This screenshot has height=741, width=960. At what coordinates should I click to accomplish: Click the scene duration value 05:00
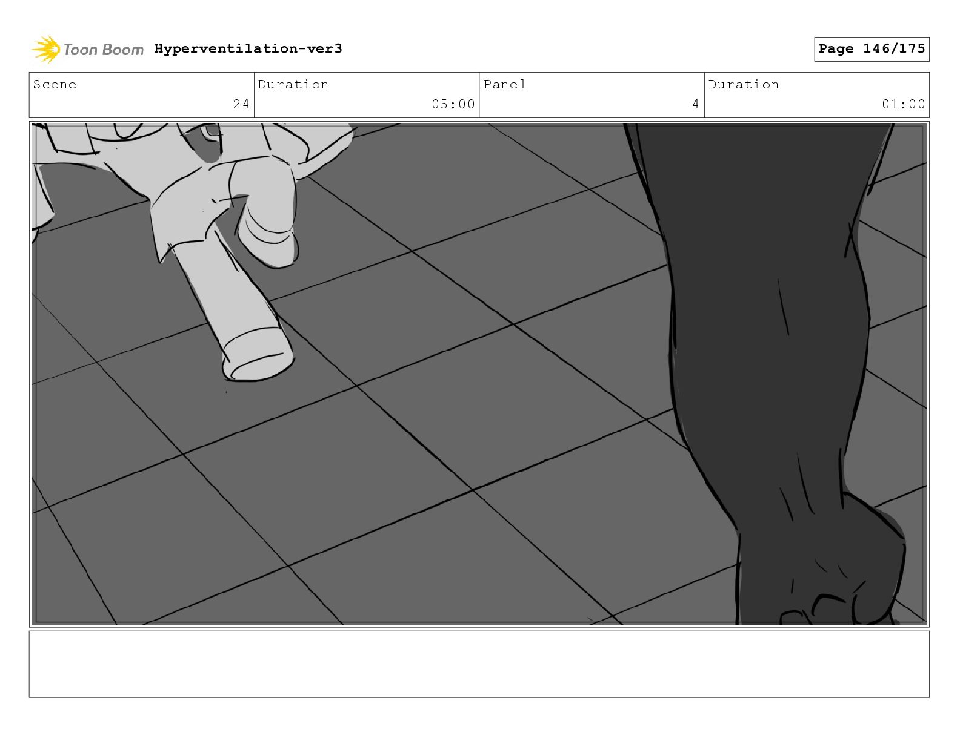tap(453, 104)
